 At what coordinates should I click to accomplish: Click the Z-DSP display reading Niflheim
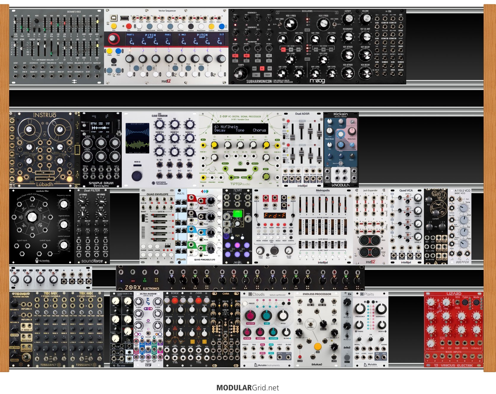click(240, 129)
